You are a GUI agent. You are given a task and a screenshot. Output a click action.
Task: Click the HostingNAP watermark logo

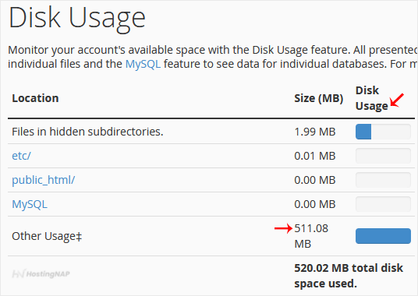(41, 273)
